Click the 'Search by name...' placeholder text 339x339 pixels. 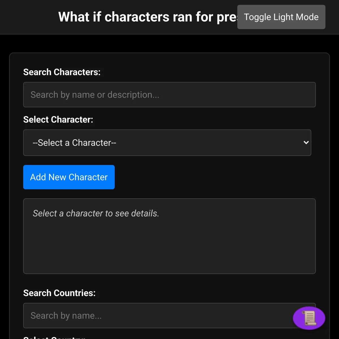(x=66, y=316)
